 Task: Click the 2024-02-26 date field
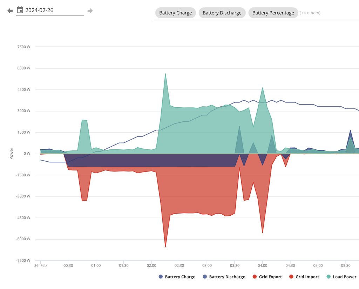(x=53, y=10)
